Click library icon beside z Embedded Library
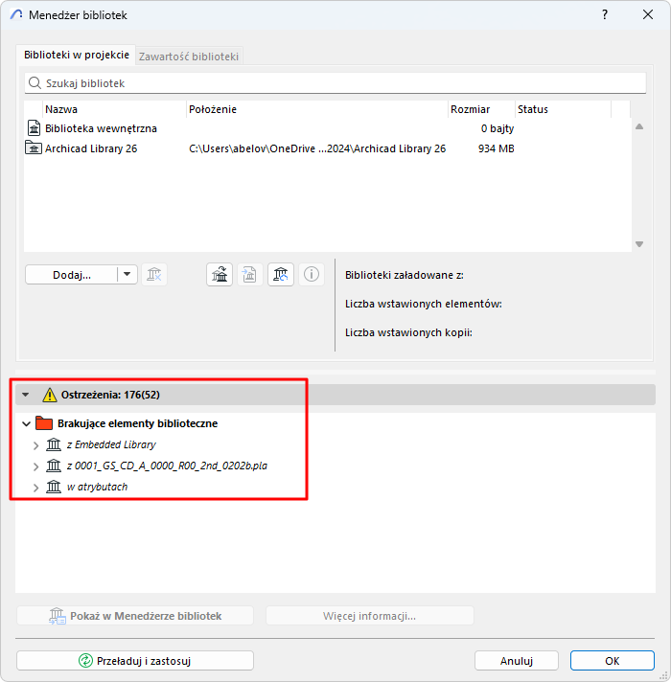Image resolution: width=671 pixels, height=682 pixels. (x=54, y=444)
